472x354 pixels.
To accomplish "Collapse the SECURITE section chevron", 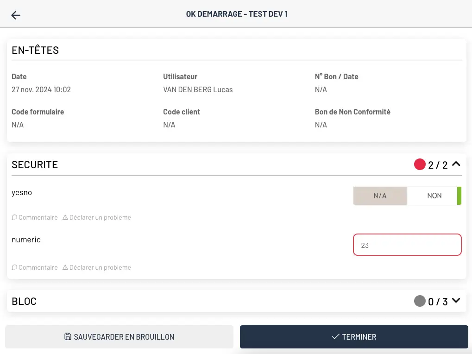I will 456,164.
